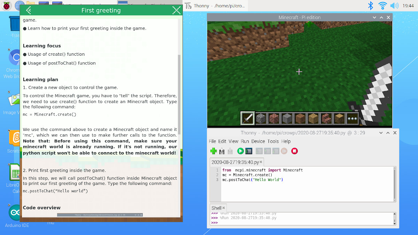The height and width of the screenshot is (235, 418).
Task: Stop the running program with red icon
Action: click(x=295, y=151)
